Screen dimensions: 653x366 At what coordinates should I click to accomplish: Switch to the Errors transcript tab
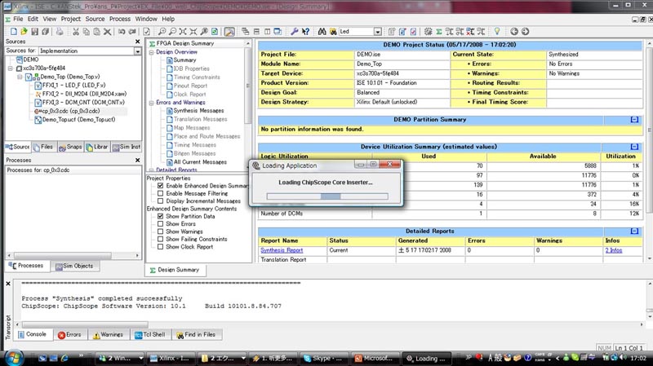(69, 335)
